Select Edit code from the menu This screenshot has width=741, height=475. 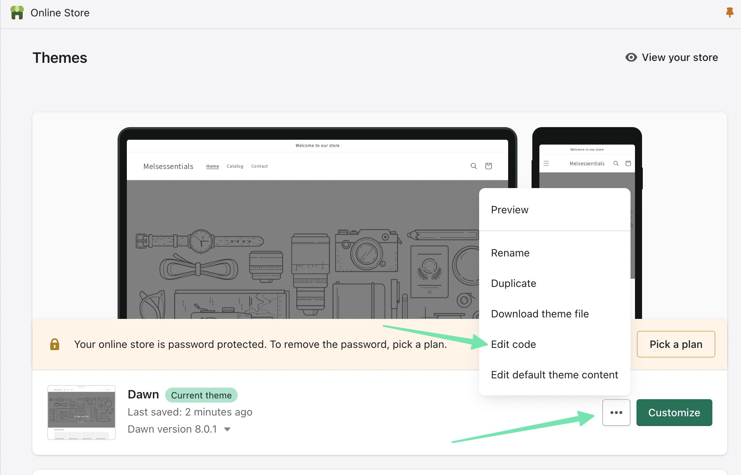pos(513,344)
